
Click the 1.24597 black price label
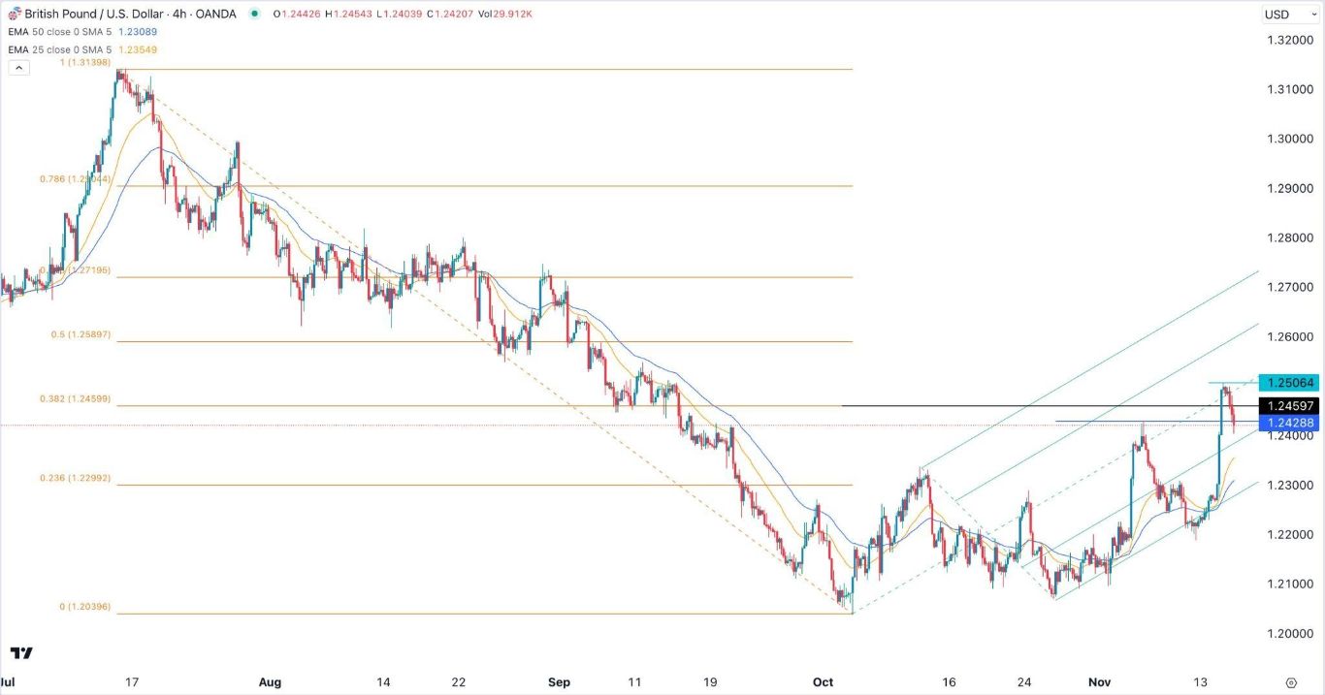[x=1288, y=405]
